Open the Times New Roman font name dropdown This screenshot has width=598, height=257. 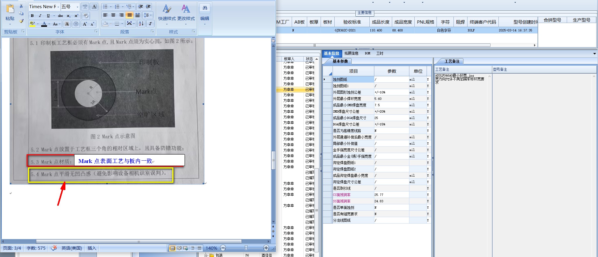pos(58,7)
